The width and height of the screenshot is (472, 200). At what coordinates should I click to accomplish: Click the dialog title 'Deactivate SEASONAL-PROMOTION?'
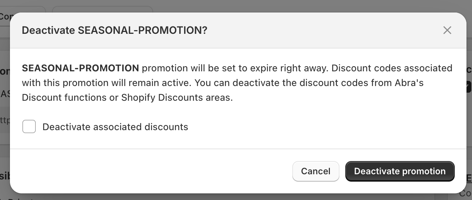115,30
